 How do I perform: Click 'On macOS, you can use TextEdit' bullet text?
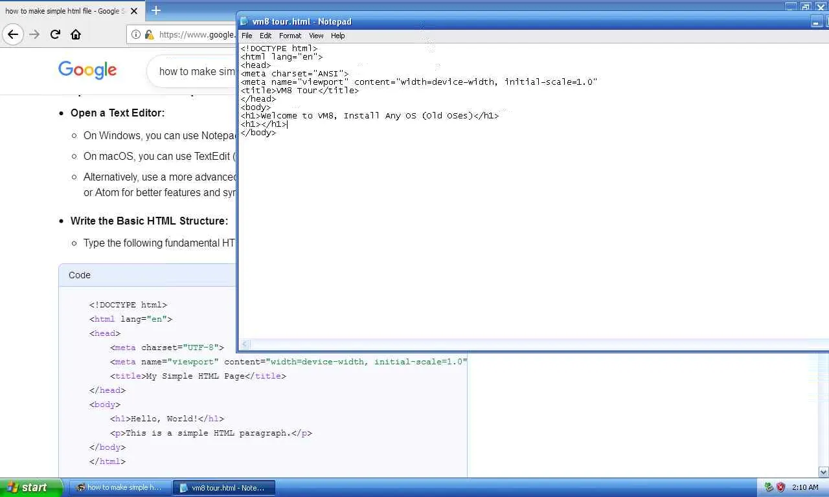pos(159,156)
